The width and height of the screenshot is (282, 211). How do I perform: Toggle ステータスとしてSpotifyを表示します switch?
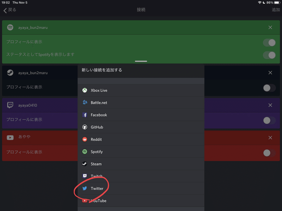pos(269,55)
